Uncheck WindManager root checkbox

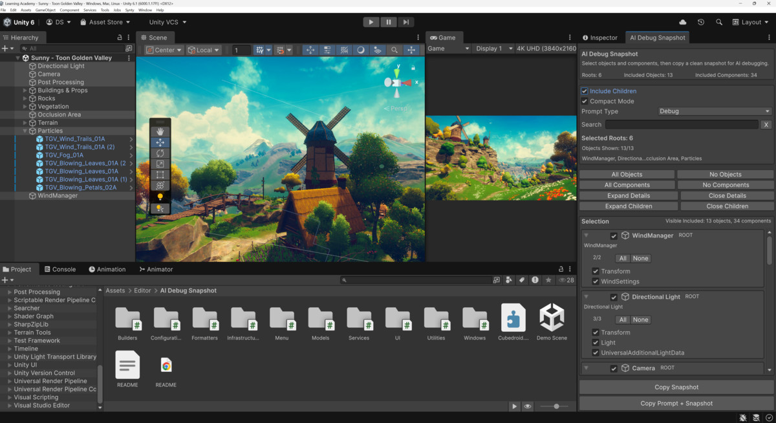(614, 235)
